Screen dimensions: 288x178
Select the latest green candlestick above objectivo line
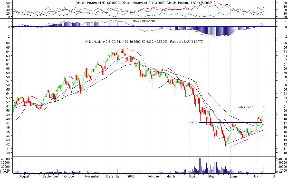pyautogui.click(x=264, y=108)
